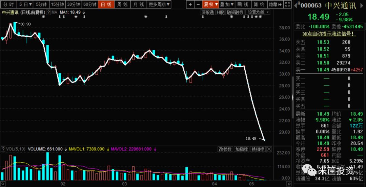Click the 金额 value 122万
Screen dimensions: 366x187
pos(357,126)
